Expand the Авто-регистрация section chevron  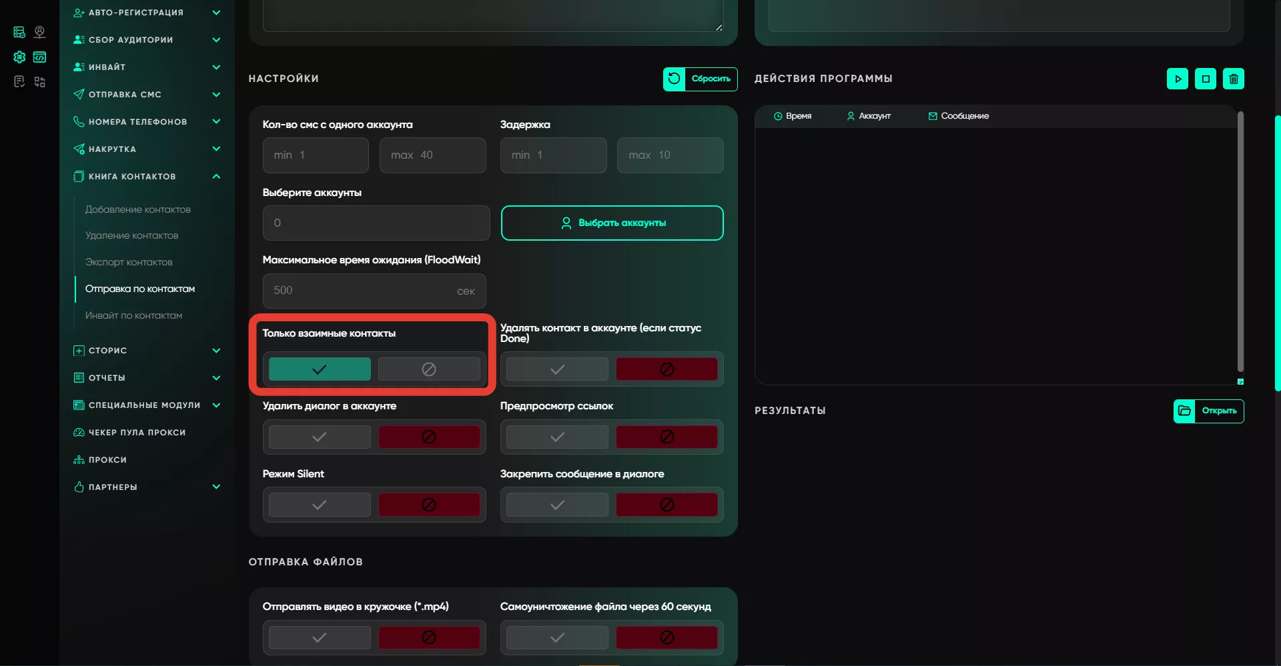[216, 13]
